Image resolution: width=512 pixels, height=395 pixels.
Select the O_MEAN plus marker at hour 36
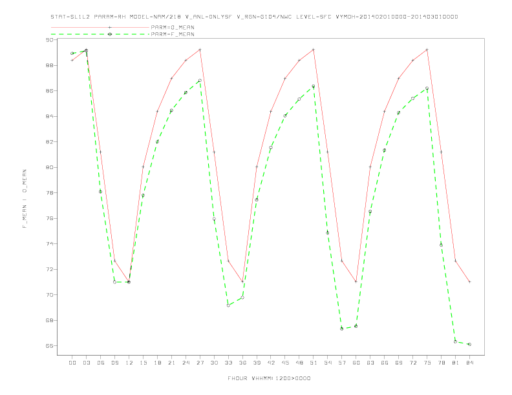coord(242,281)
